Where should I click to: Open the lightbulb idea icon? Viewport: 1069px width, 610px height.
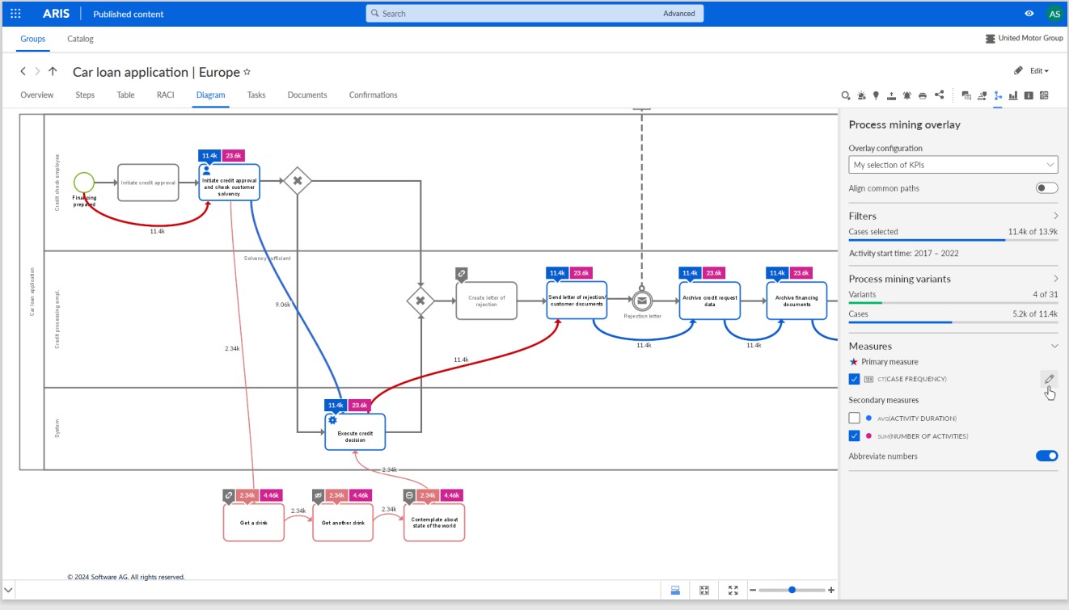[876, 95]
